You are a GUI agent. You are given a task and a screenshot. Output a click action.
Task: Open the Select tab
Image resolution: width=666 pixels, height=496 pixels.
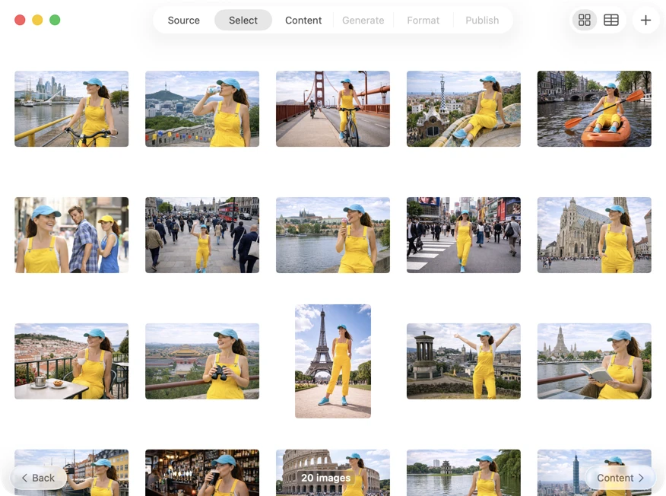point(243,21)
